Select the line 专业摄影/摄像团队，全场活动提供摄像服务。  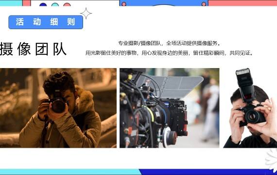tap(169, 43)
